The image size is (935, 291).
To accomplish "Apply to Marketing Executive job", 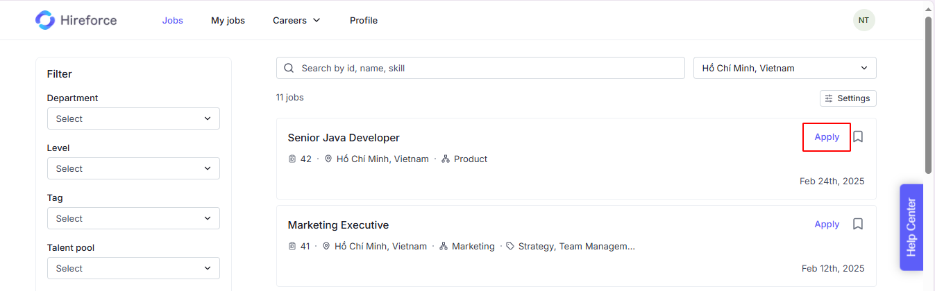I will (x=827, y=224).
